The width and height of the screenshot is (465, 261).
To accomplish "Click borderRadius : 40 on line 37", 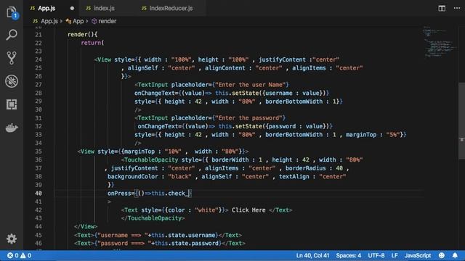I will [314, 168].
